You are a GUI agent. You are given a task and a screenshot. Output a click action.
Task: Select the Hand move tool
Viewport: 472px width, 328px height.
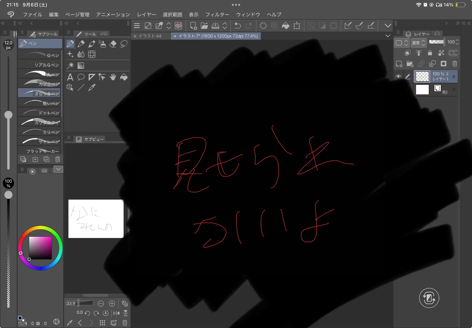[x=113, y=77]
